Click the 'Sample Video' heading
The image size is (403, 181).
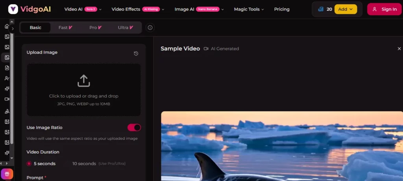coord(180,48)
